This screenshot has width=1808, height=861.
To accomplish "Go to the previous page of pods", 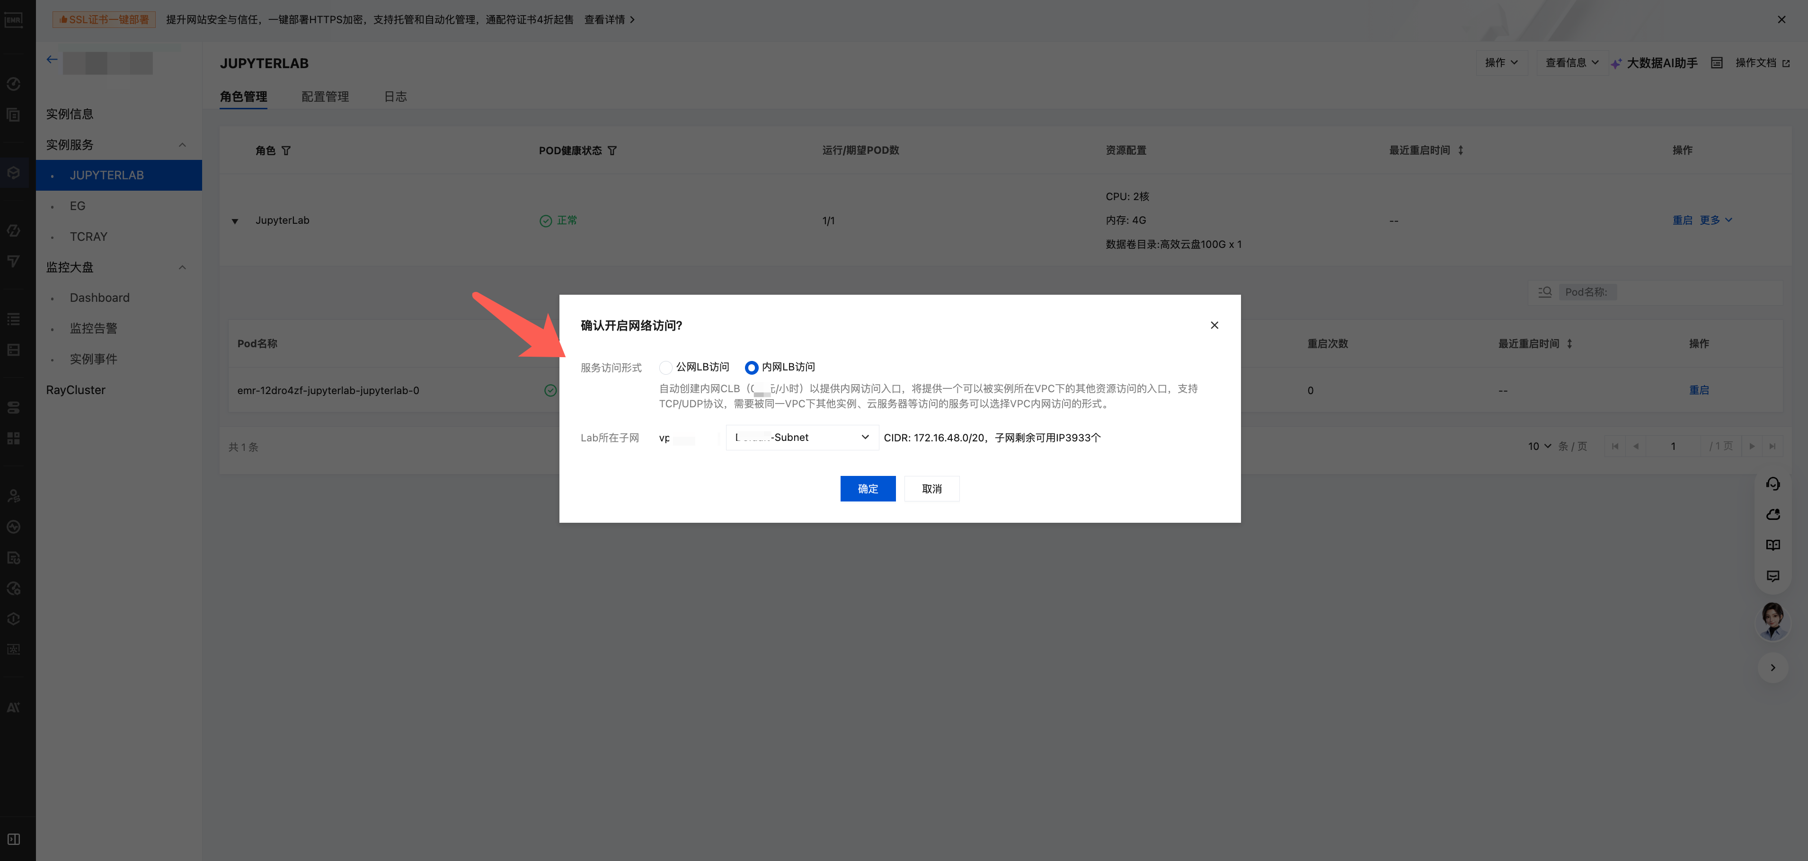I will point(1636,446).
